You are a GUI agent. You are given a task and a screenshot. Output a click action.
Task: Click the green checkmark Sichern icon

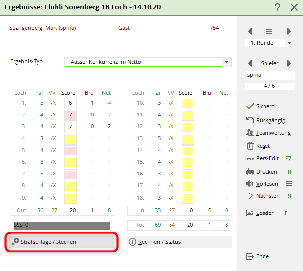click(250, 106)
